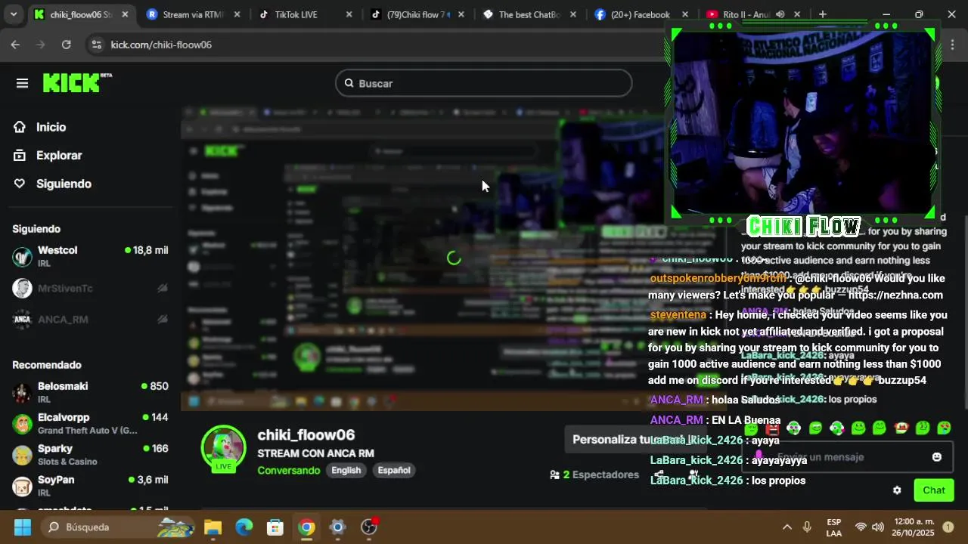Click the kick.com/chiki-floow06 address bar
The width and height of the screenshot is (968, 544).
pos(161,45)
